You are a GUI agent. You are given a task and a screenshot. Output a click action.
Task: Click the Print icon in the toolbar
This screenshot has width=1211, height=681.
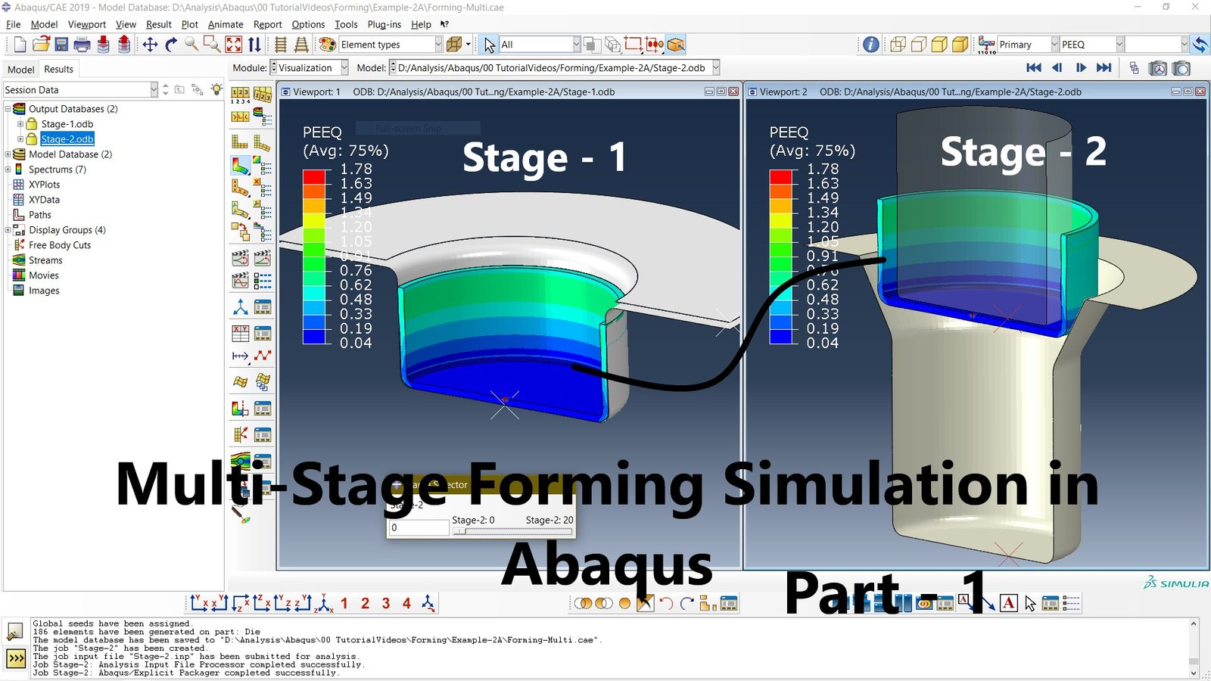82,45
